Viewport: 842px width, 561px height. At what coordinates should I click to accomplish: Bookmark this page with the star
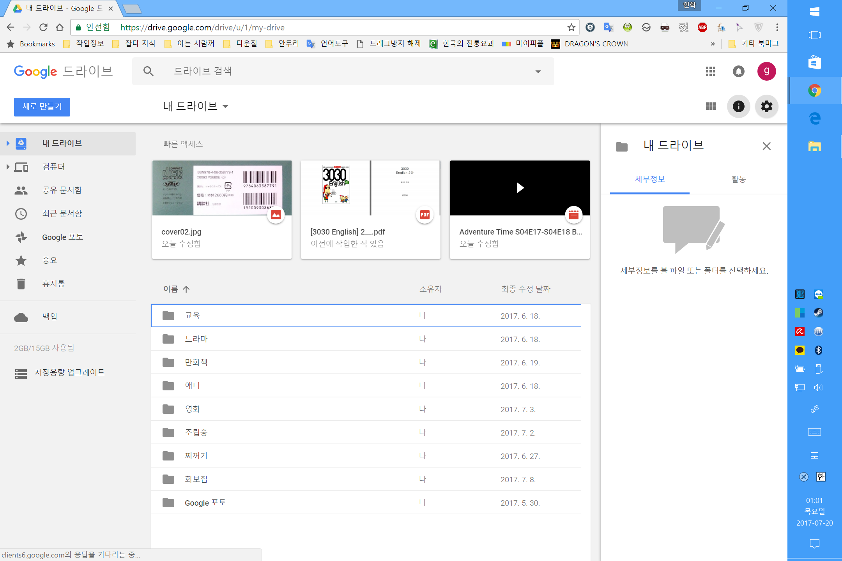coord(571,27)
